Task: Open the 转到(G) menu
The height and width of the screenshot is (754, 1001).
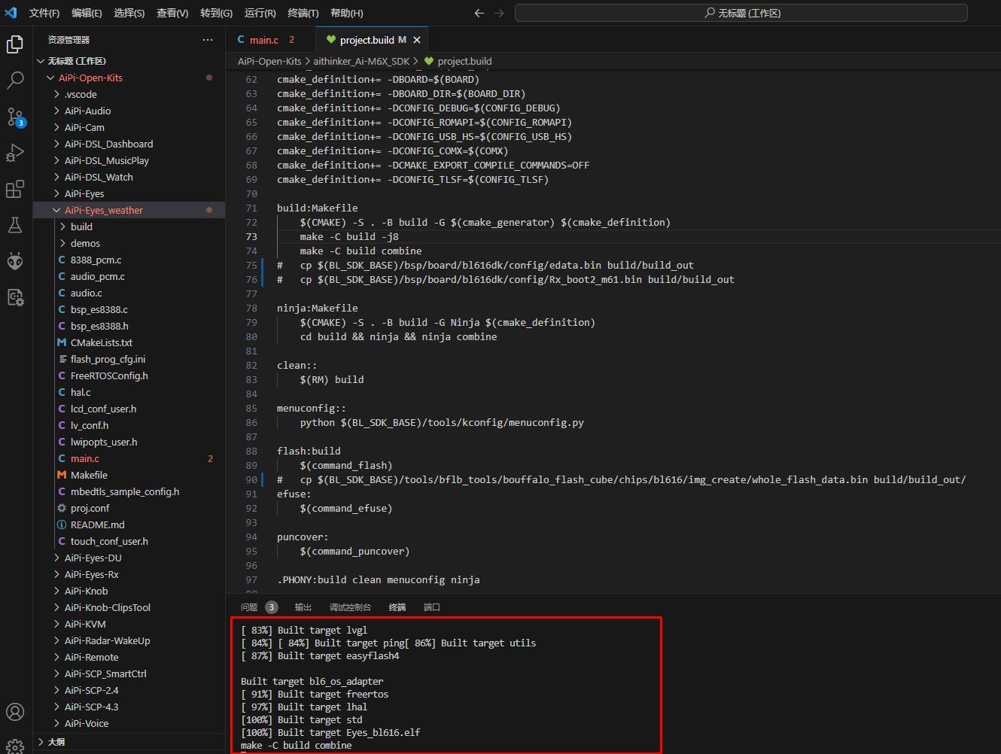Action: point(216,13)
